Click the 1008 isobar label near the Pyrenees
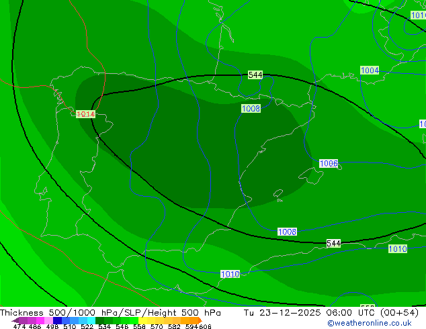This screenshot has height=329, width=426. pyautogui.click(x=251, y=109)
